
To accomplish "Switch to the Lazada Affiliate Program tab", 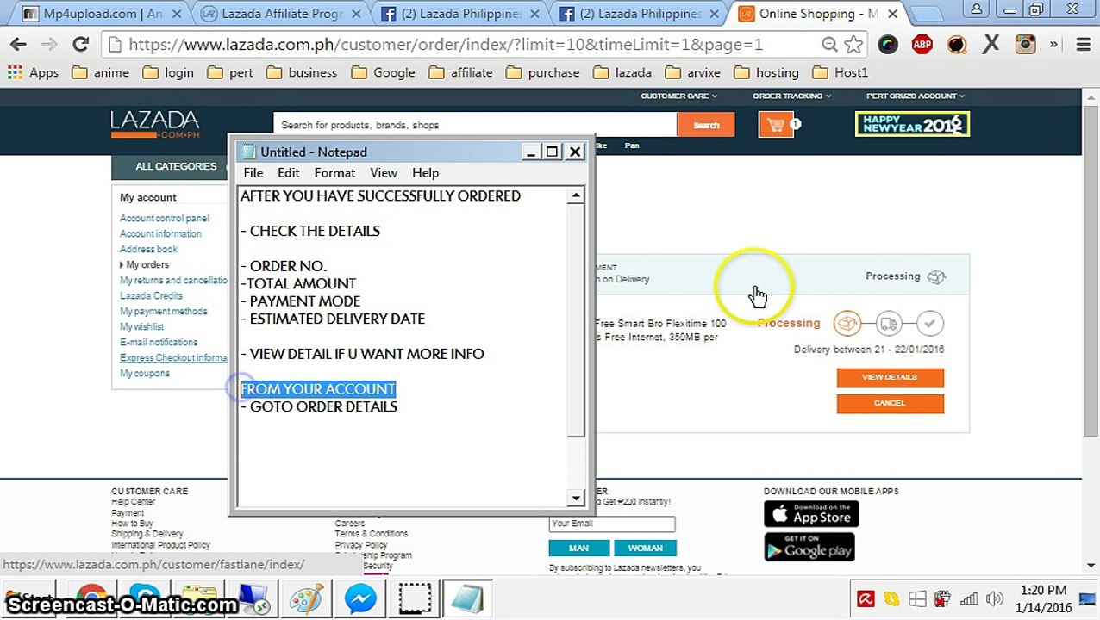I will pyautogui.click(x=280, y=14).
